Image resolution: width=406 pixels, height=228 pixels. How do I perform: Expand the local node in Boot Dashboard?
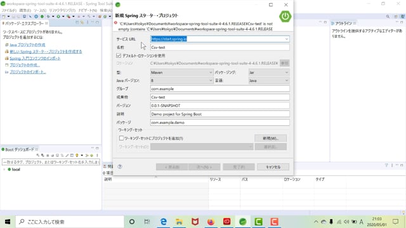[x=4, y=169]
